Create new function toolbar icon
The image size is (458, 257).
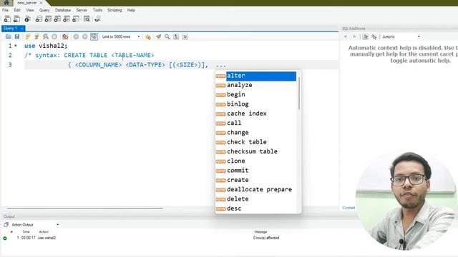tap(76, 19)
